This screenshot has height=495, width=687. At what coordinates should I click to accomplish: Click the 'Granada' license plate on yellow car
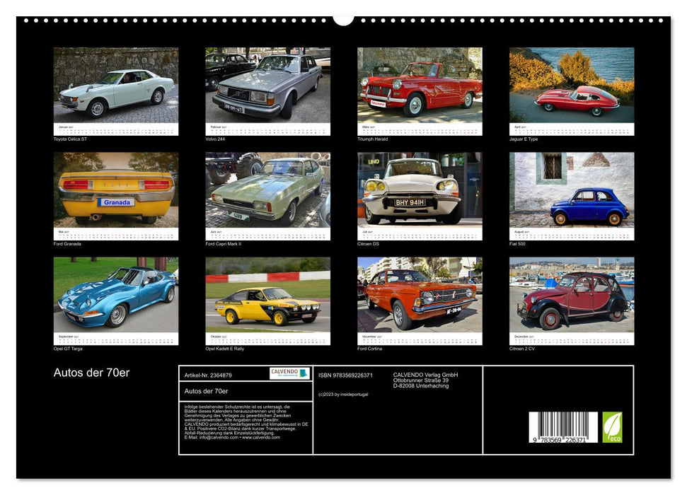117,202
